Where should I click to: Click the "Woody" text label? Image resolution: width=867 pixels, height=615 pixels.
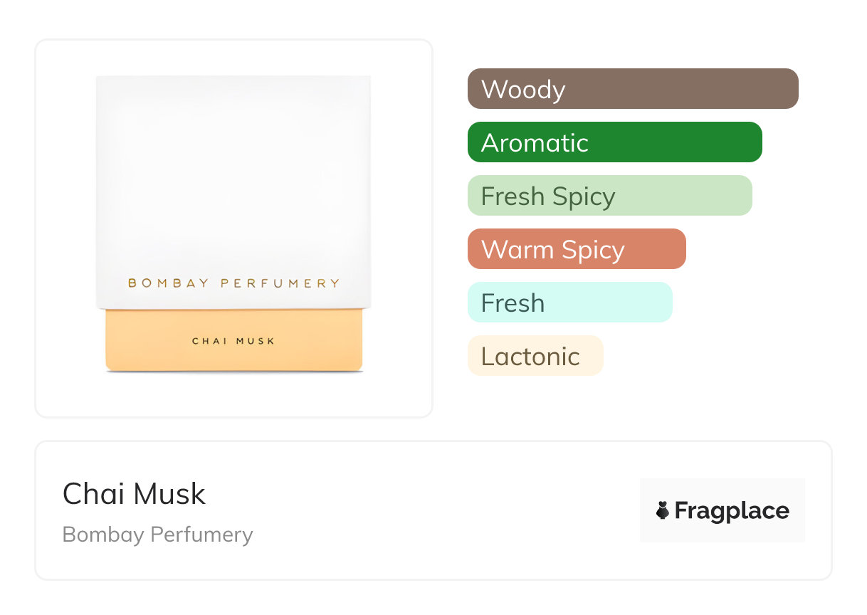pos(523,90)
